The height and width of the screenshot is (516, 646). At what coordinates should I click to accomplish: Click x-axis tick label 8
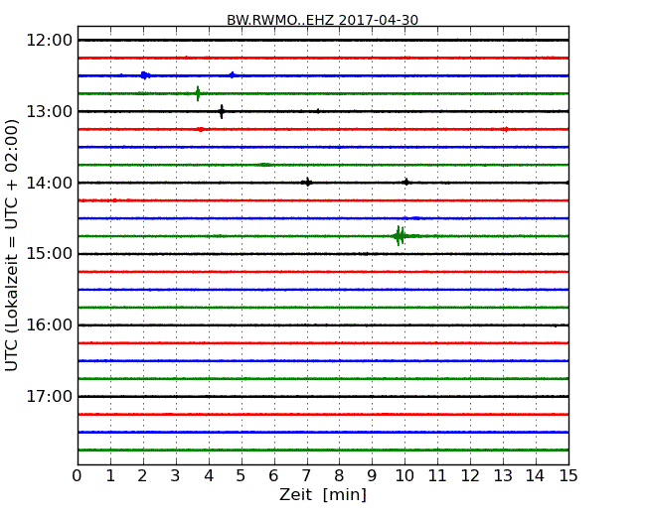coord(339,476)
